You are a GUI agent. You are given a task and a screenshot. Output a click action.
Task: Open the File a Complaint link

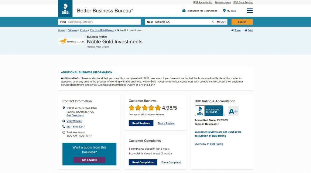[x=171, y=162]
